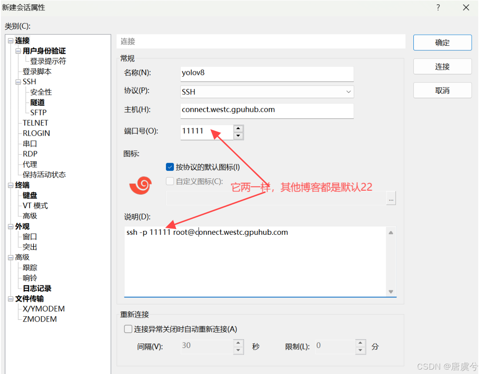
Task: Select 响铃 tree item
Action: click(x=30, y=278)
